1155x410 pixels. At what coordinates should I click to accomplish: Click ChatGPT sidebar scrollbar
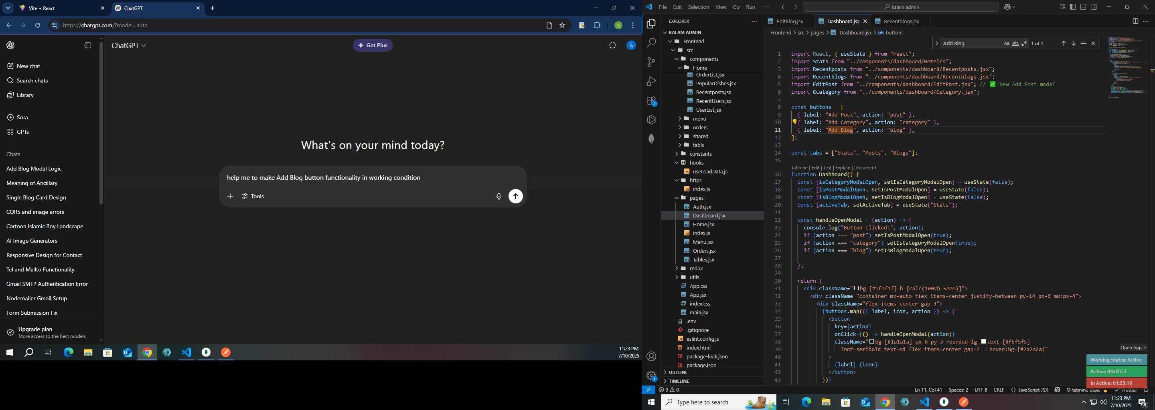[101, 123]
